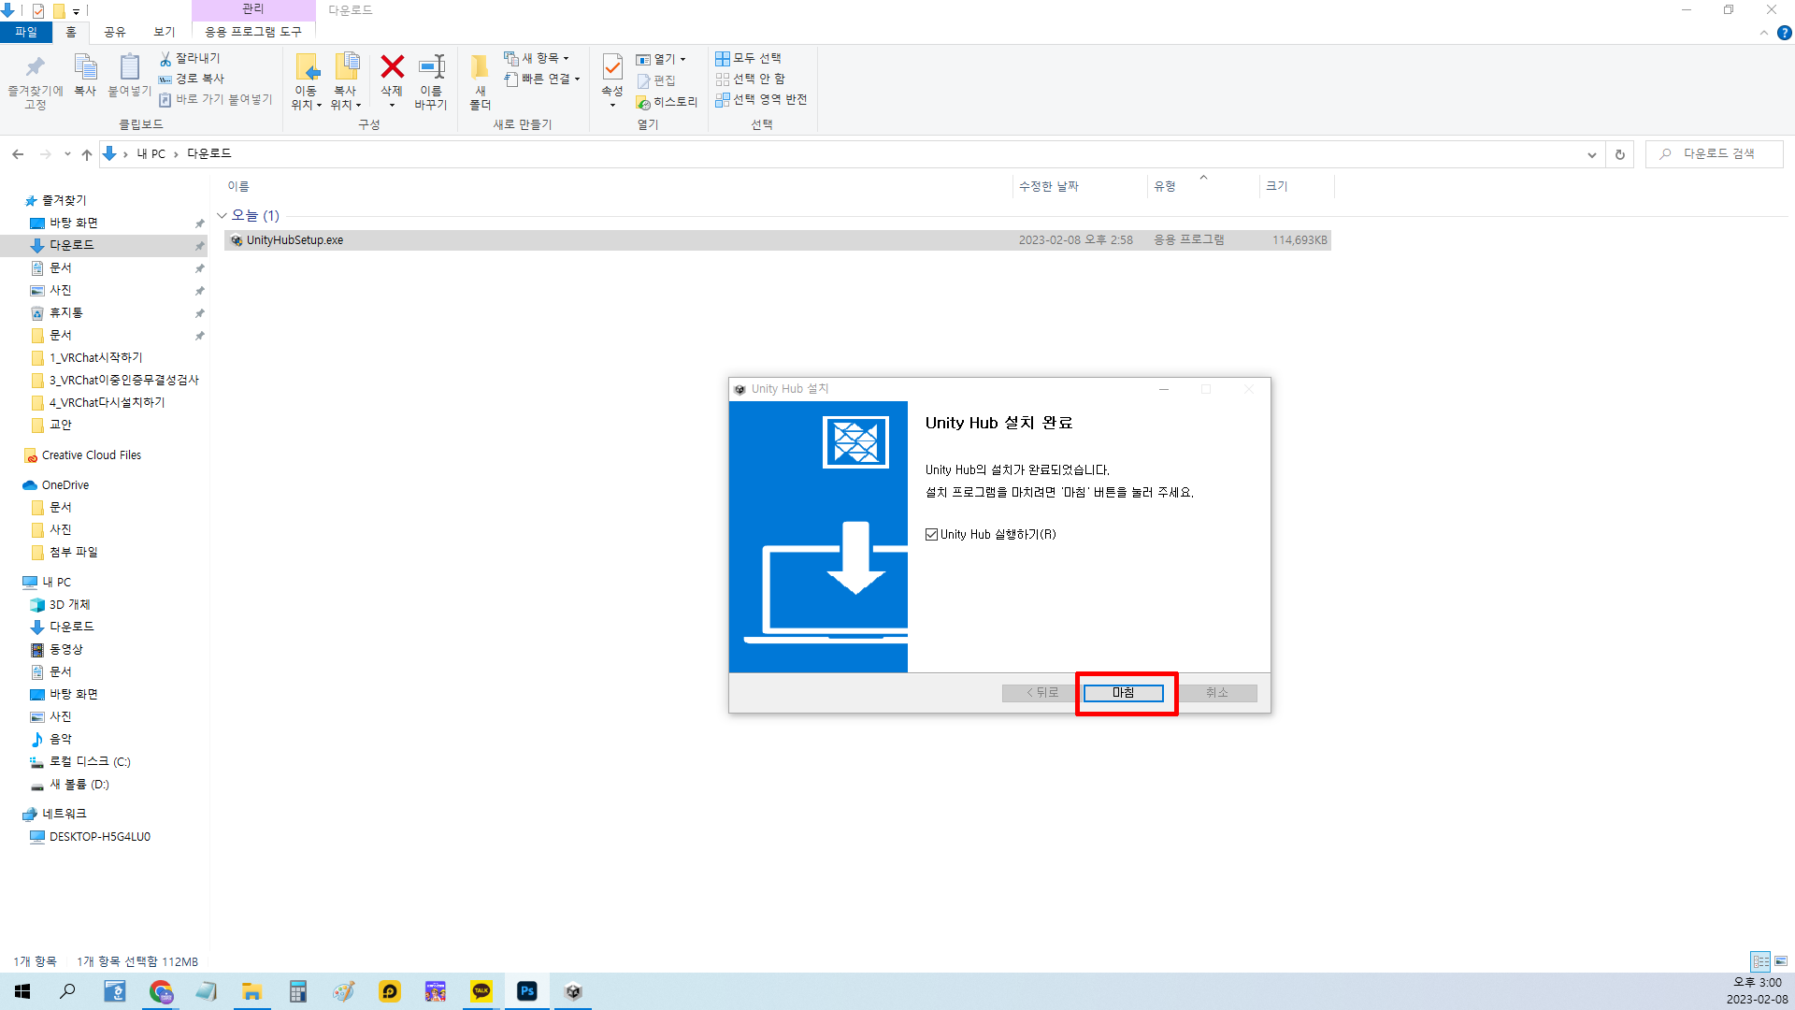The height and width of the screenshot is (1010, 1795).
Task: Open 로컬 디스크 (C:)
Action: [90, 762]
